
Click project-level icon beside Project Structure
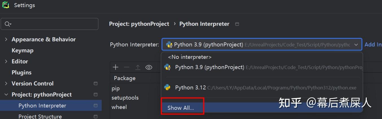click(95, 116)
